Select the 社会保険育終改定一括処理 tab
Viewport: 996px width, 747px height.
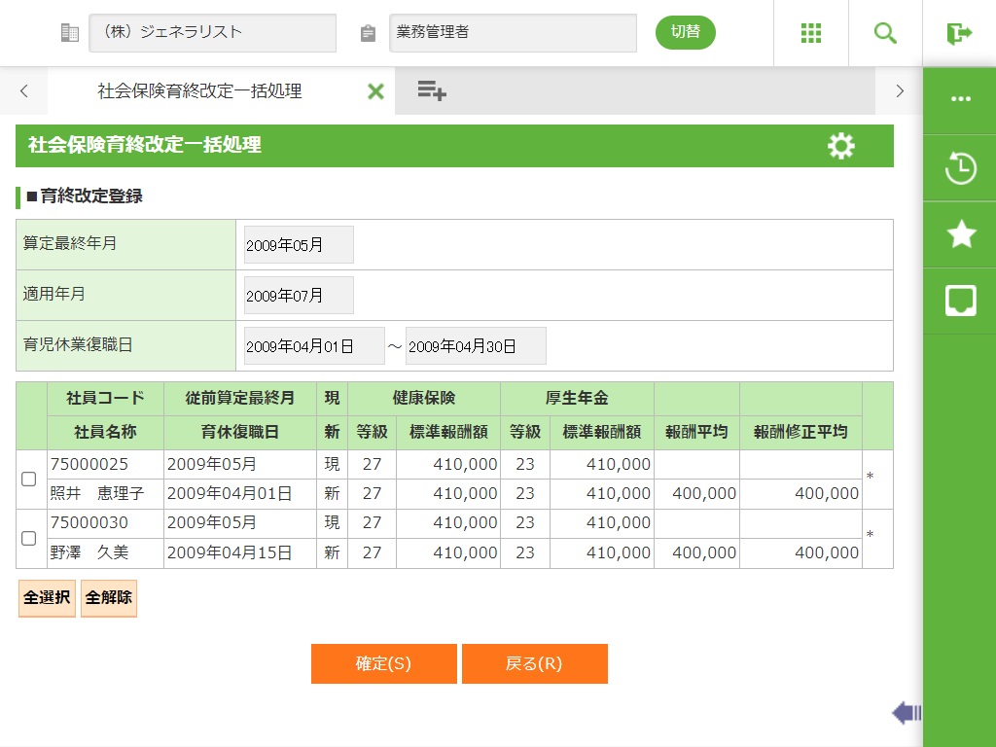(x=199, y=91)
